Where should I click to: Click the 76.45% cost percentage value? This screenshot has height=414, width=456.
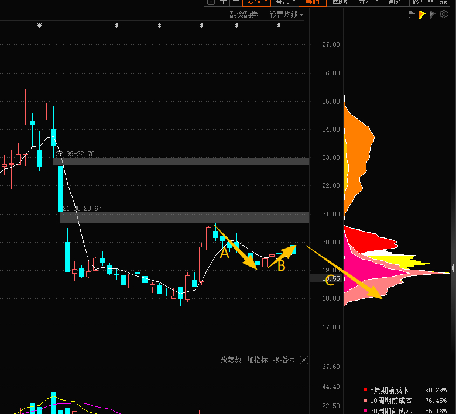436,401
